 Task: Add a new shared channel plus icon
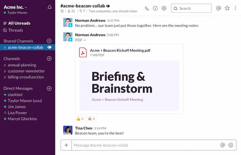(x=49, y=41)
